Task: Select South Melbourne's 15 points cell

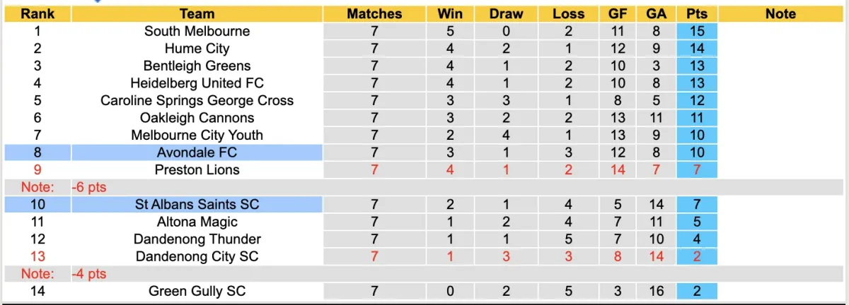Action: click(696, 31)
